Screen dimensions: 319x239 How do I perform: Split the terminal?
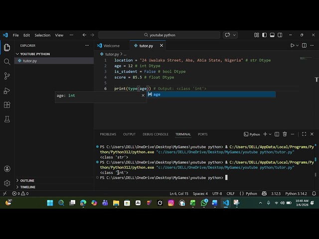(277, 134)
